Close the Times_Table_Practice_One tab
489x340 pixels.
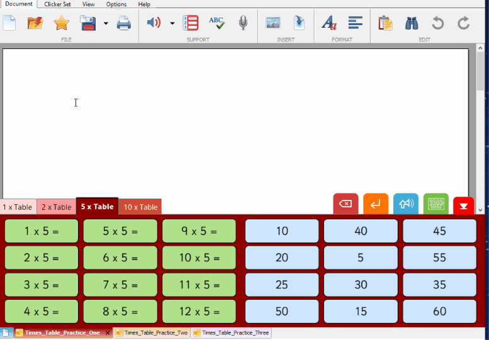point(108,333)
